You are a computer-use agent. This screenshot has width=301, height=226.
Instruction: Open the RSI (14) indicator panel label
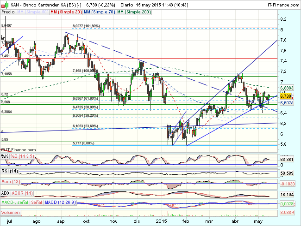coord(9,171)
